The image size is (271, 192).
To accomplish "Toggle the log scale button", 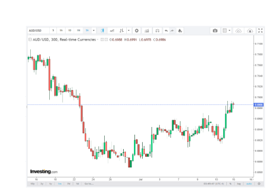I will (239, 184).
